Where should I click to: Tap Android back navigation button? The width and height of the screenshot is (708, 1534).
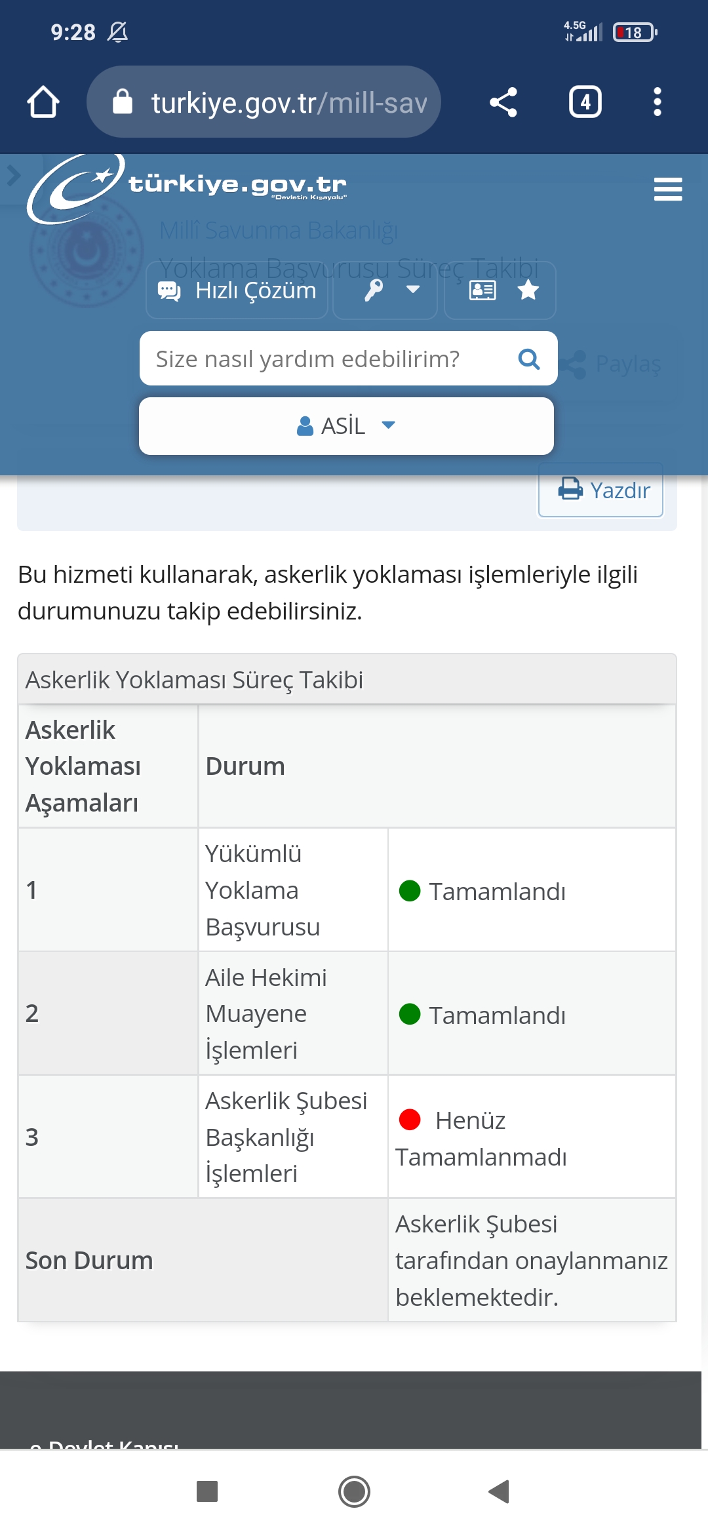pos(500,1491)
